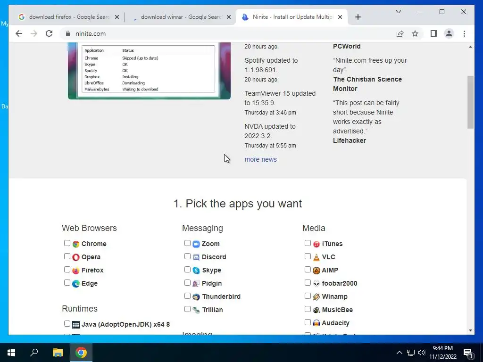This screenshot has height=362, width=483.
Task: Tick the Firefox checkbox
Action: 67,270
